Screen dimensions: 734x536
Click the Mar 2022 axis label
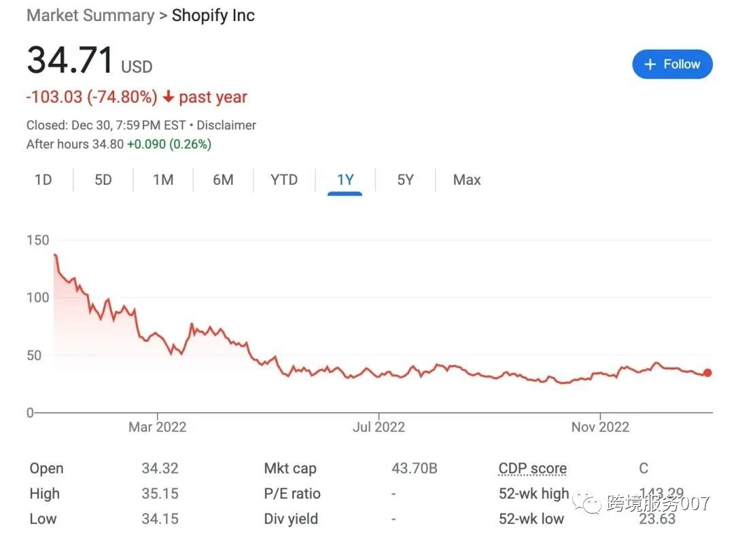click(157, 427)
